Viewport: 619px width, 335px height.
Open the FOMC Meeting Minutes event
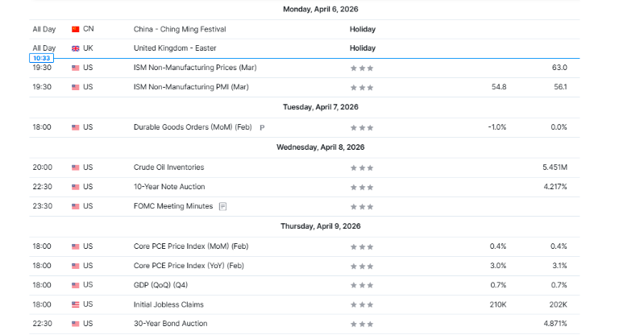pyautogui.click(x=173, y=206)
